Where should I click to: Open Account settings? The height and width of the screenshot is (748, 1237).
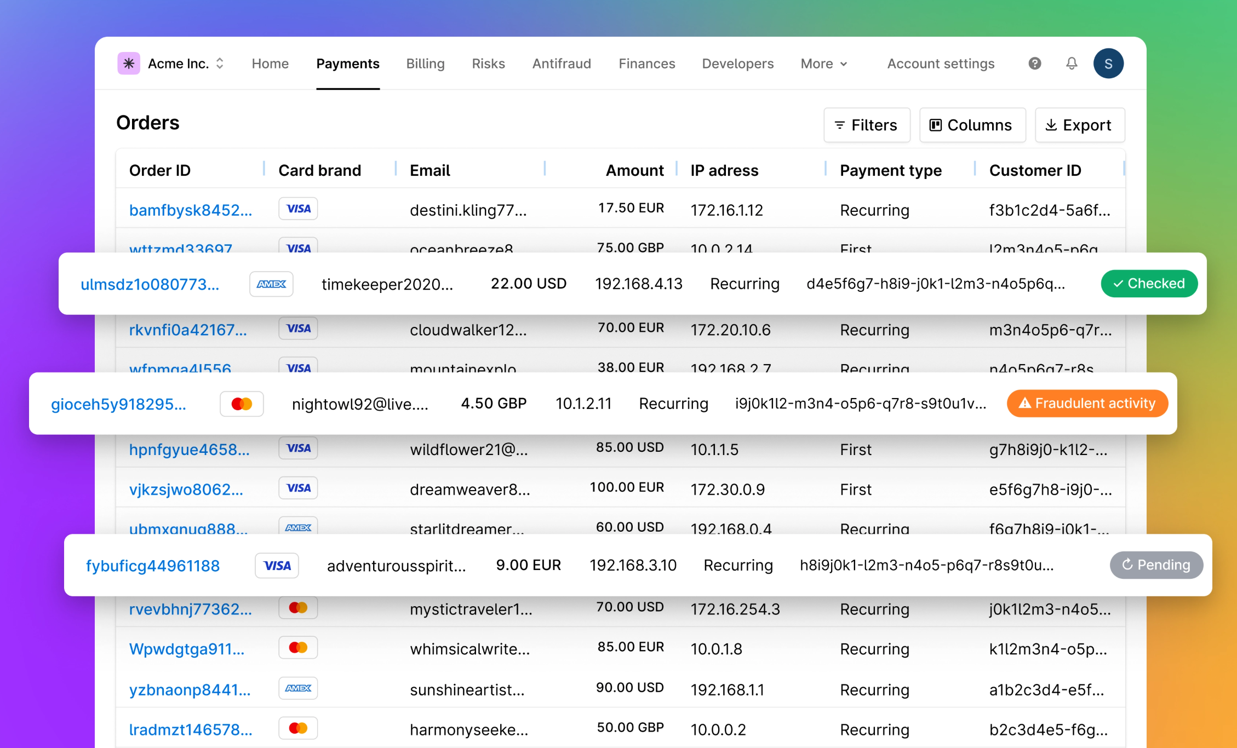coord(941,64)
